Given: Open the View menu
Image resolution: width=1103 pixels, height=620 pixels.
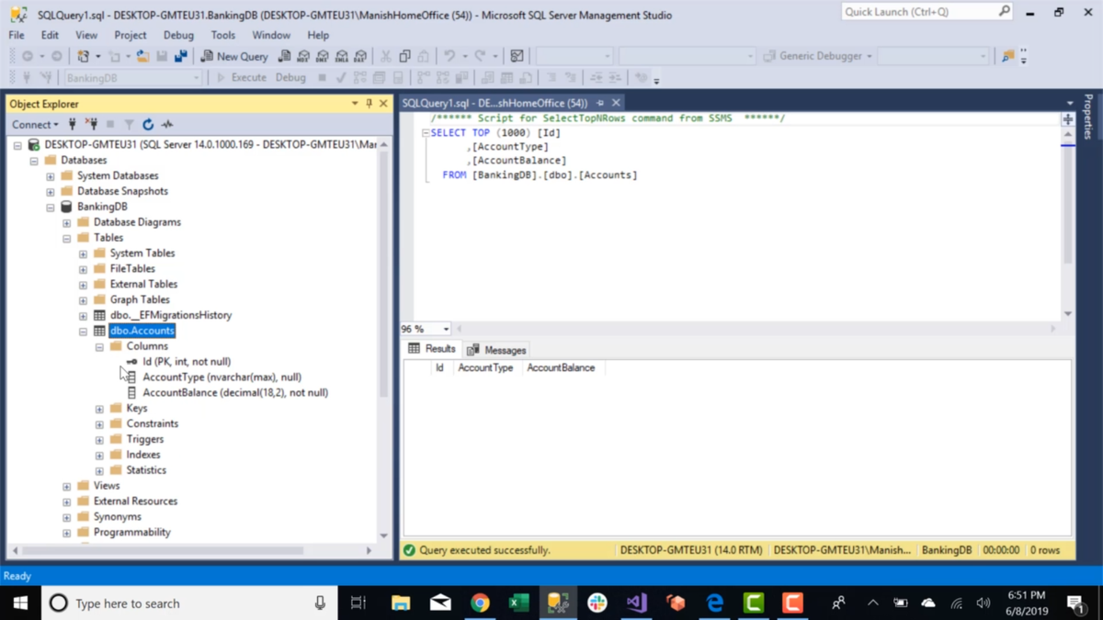Looking at the screenshot, I should click(86, 35).
